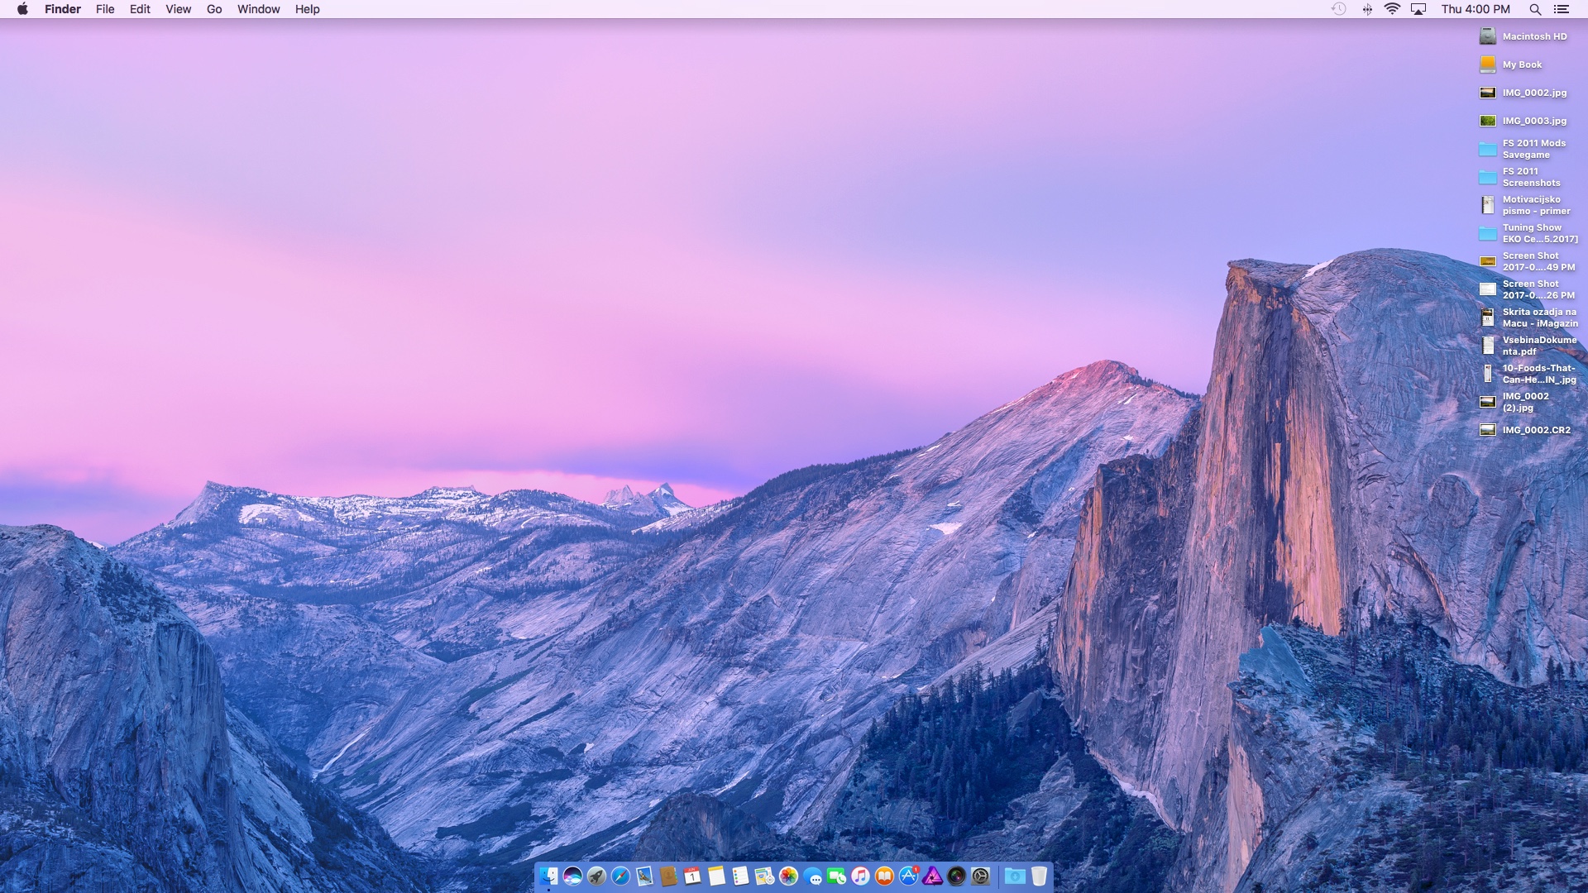Open the Trash in the Dock

tap(1039, 876)
